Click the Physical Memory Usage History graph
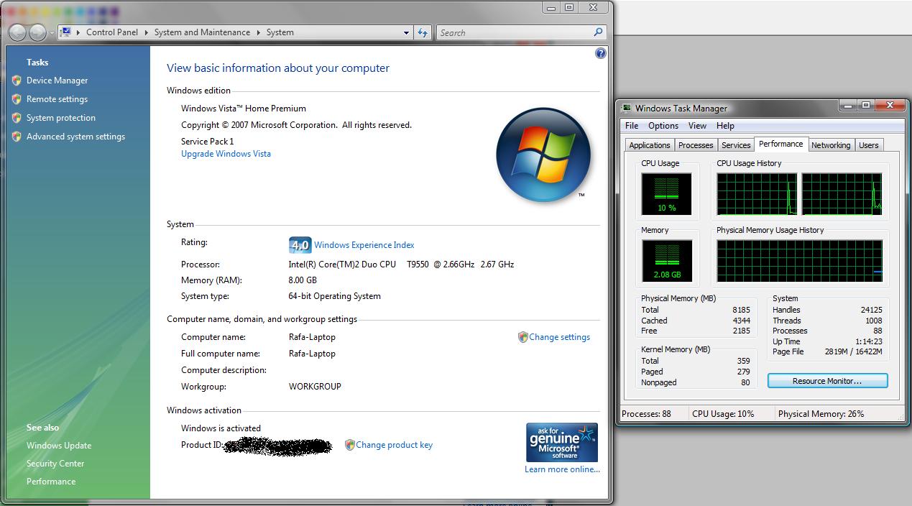This screenshot has height=506, width=912. pos(800,261)
